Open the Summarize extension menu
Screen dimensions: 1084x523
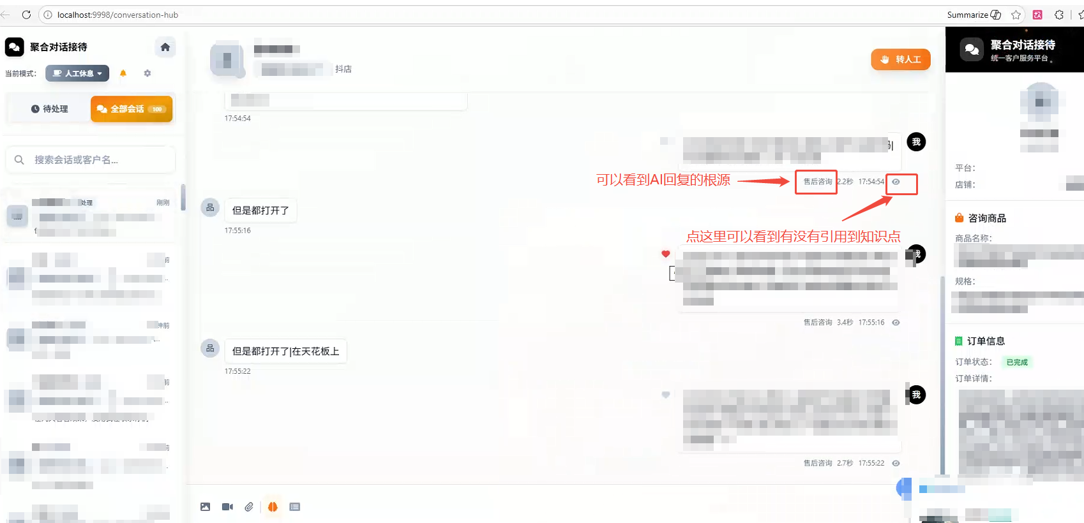pyautogui.click(x=974, y=15)
